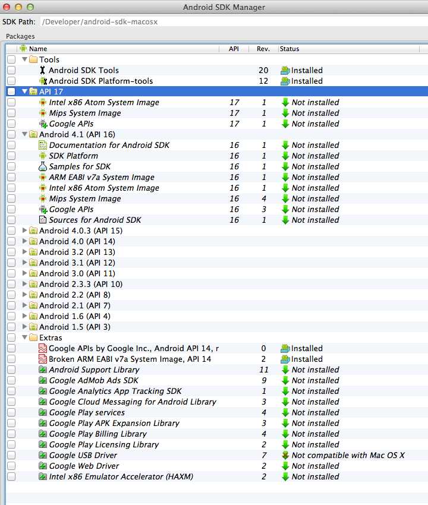Expand the Android 2.2 (API 8) group
The image size is (428, 505).
pyautogui.click(x=24, y=294)
